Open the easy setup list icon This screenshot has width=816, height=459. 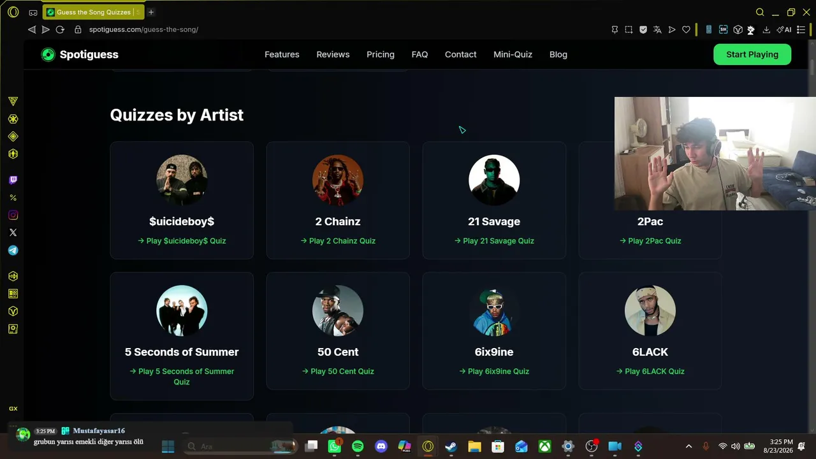801,29
